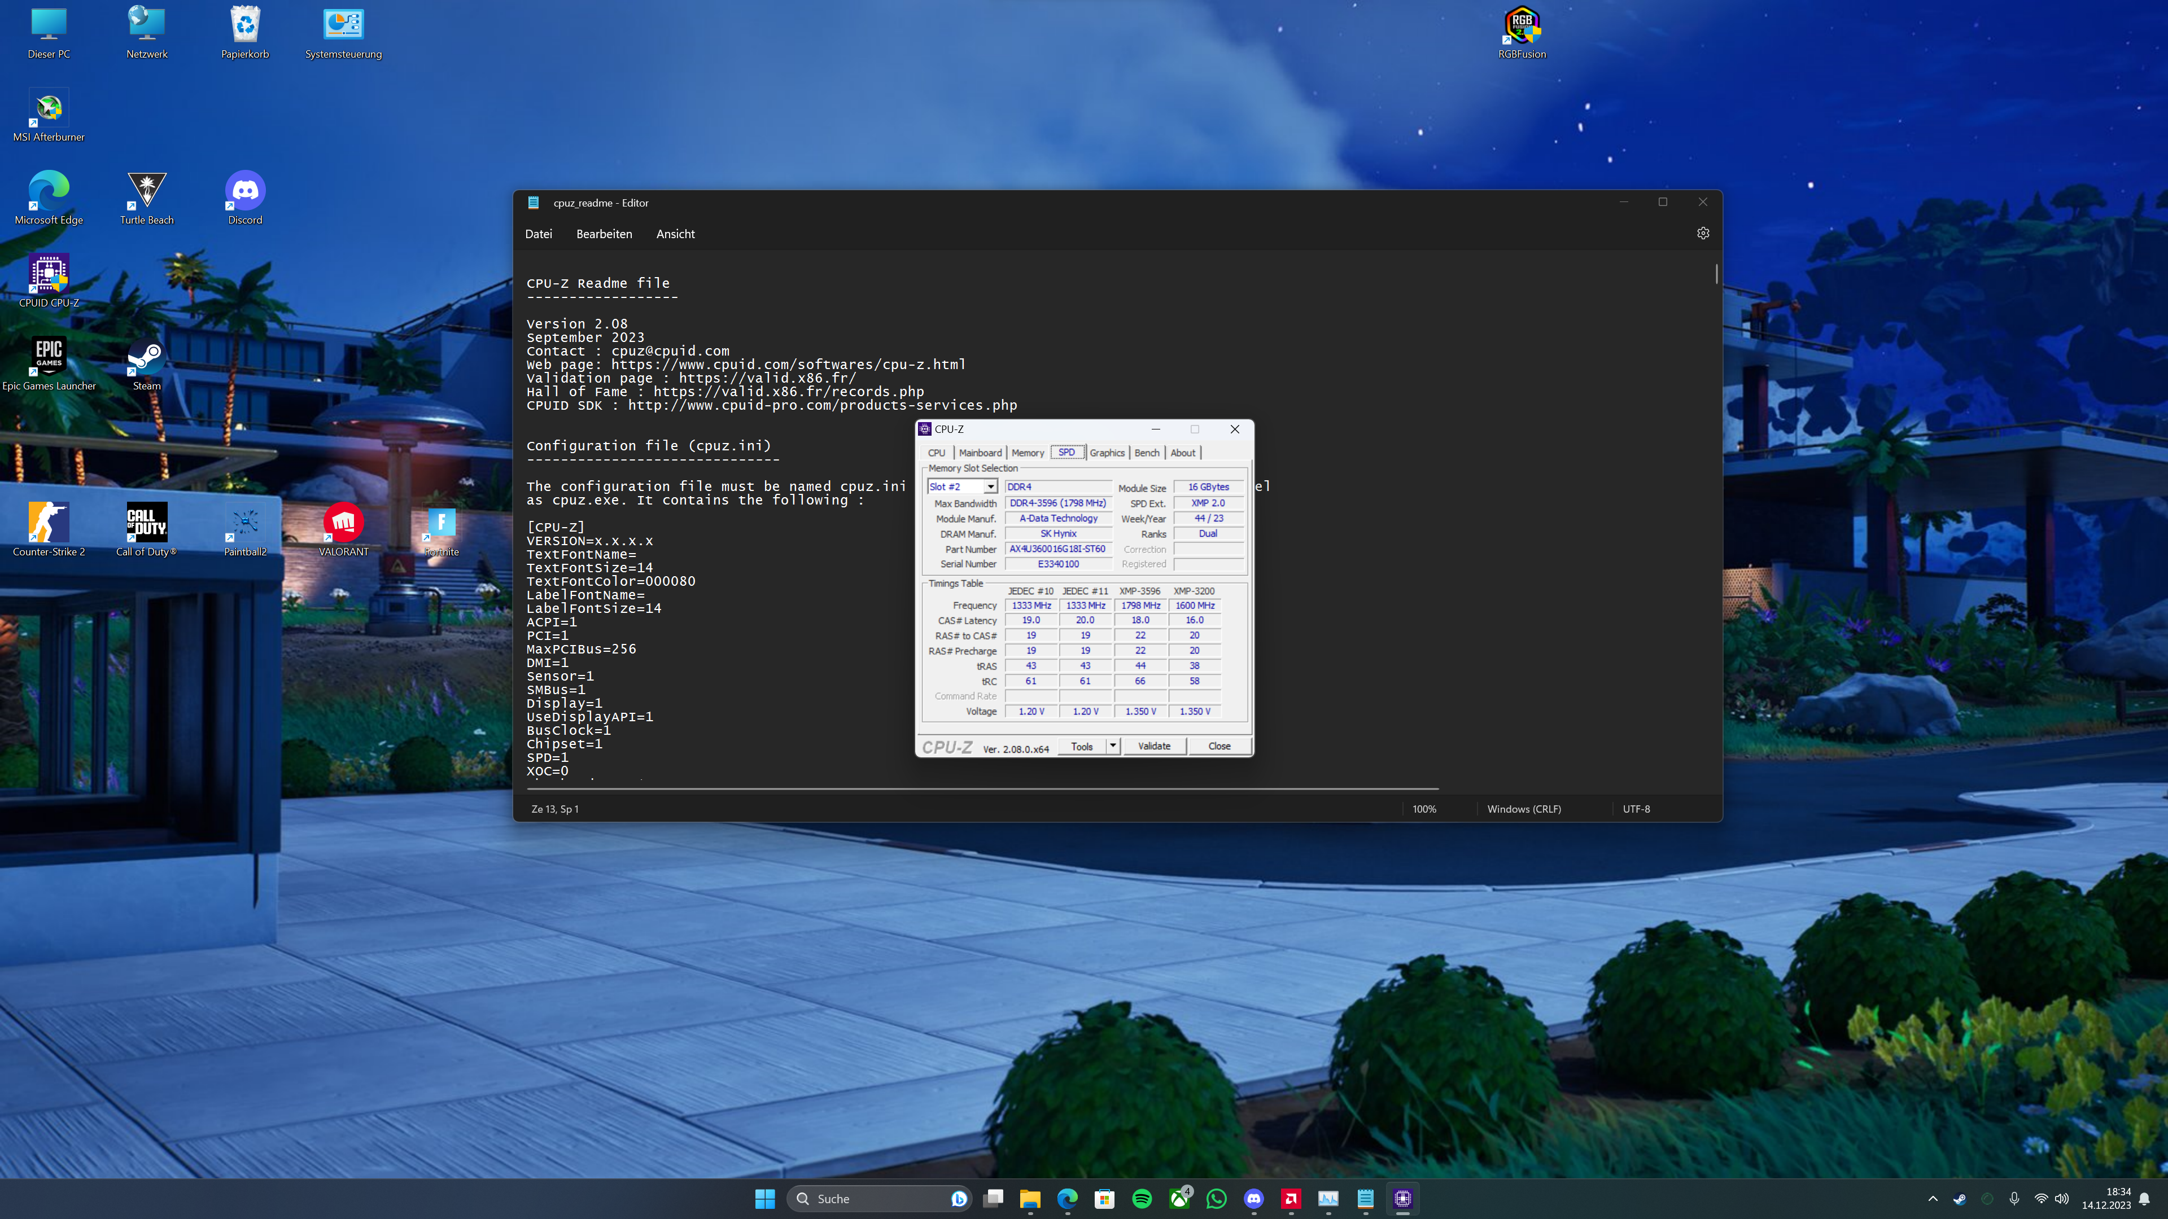This screenshot has width=2168, height=1219.
Task: Click the Bench tab in CPU-Z
Action: point(1146,453)
